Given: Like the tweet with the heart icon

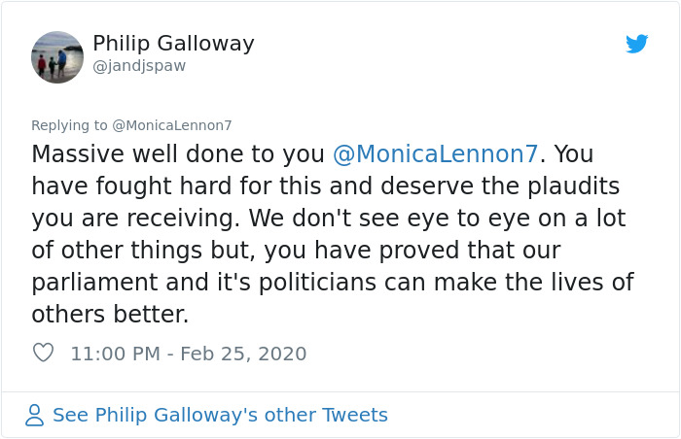Looking at the screenshot, I should pos(43,354).
